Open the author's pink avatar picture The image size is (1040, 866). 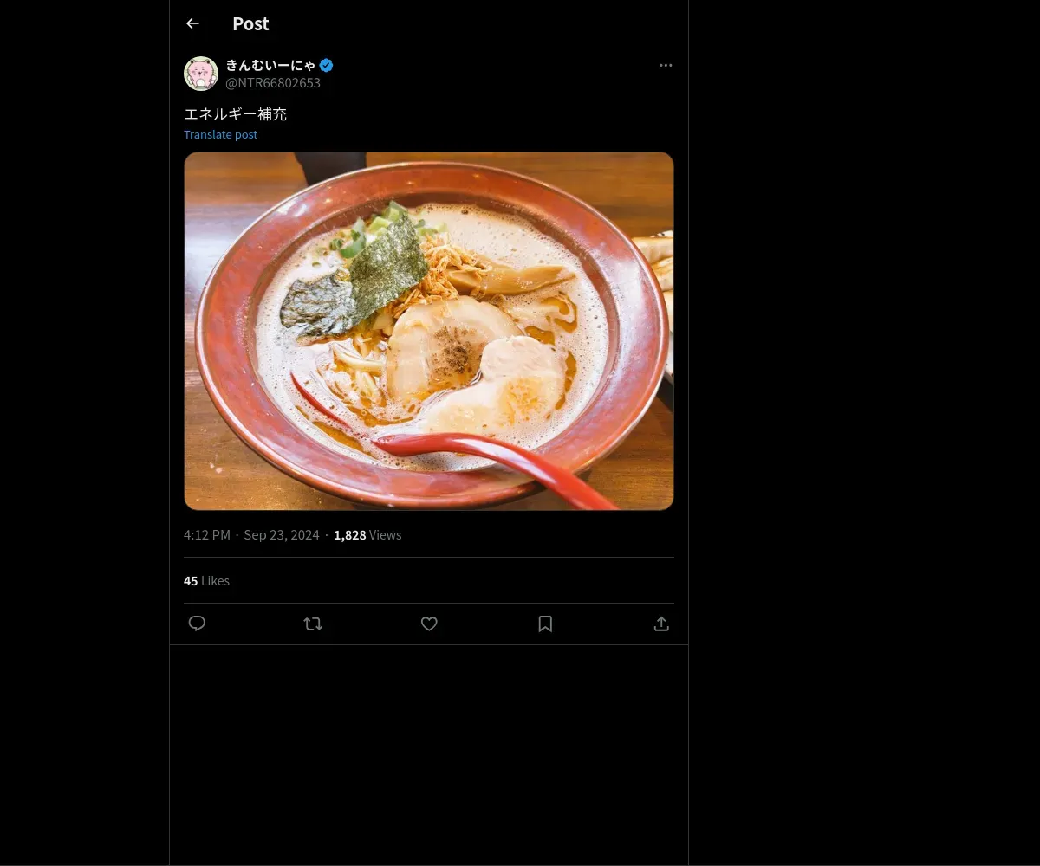(x=201, y=74)
